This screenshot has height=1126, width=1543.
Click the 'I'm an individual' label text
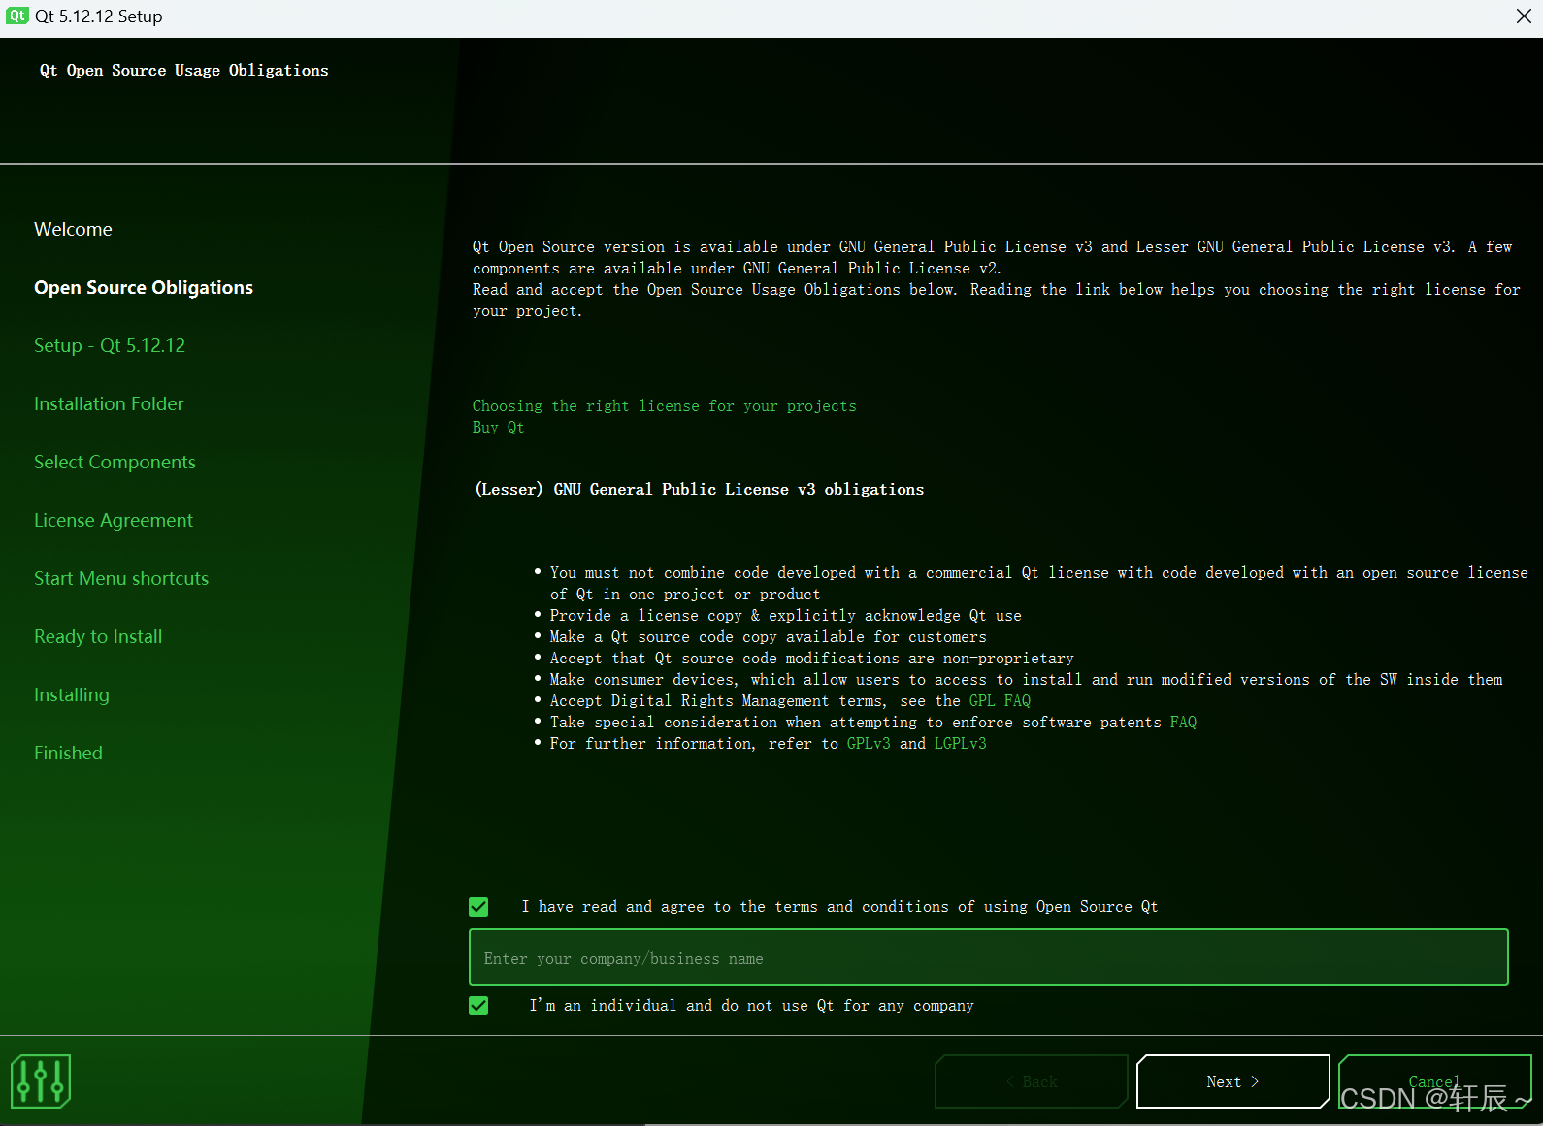pos(751,1006)
